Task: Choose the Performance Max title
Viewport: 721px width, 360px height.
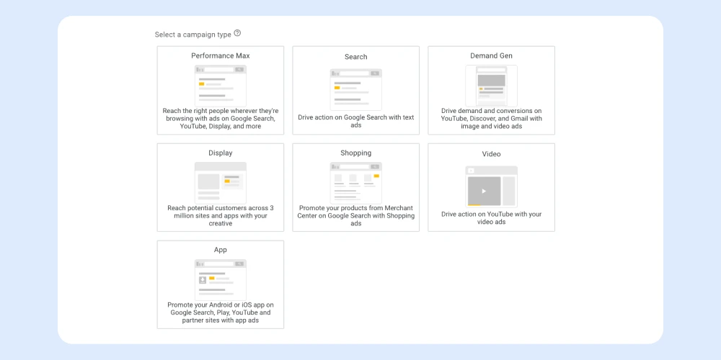Action: tap(220, 55)
